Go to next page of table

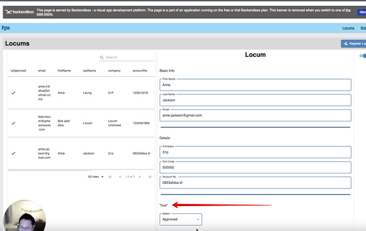pyautogui.click(x=140, y=176)
